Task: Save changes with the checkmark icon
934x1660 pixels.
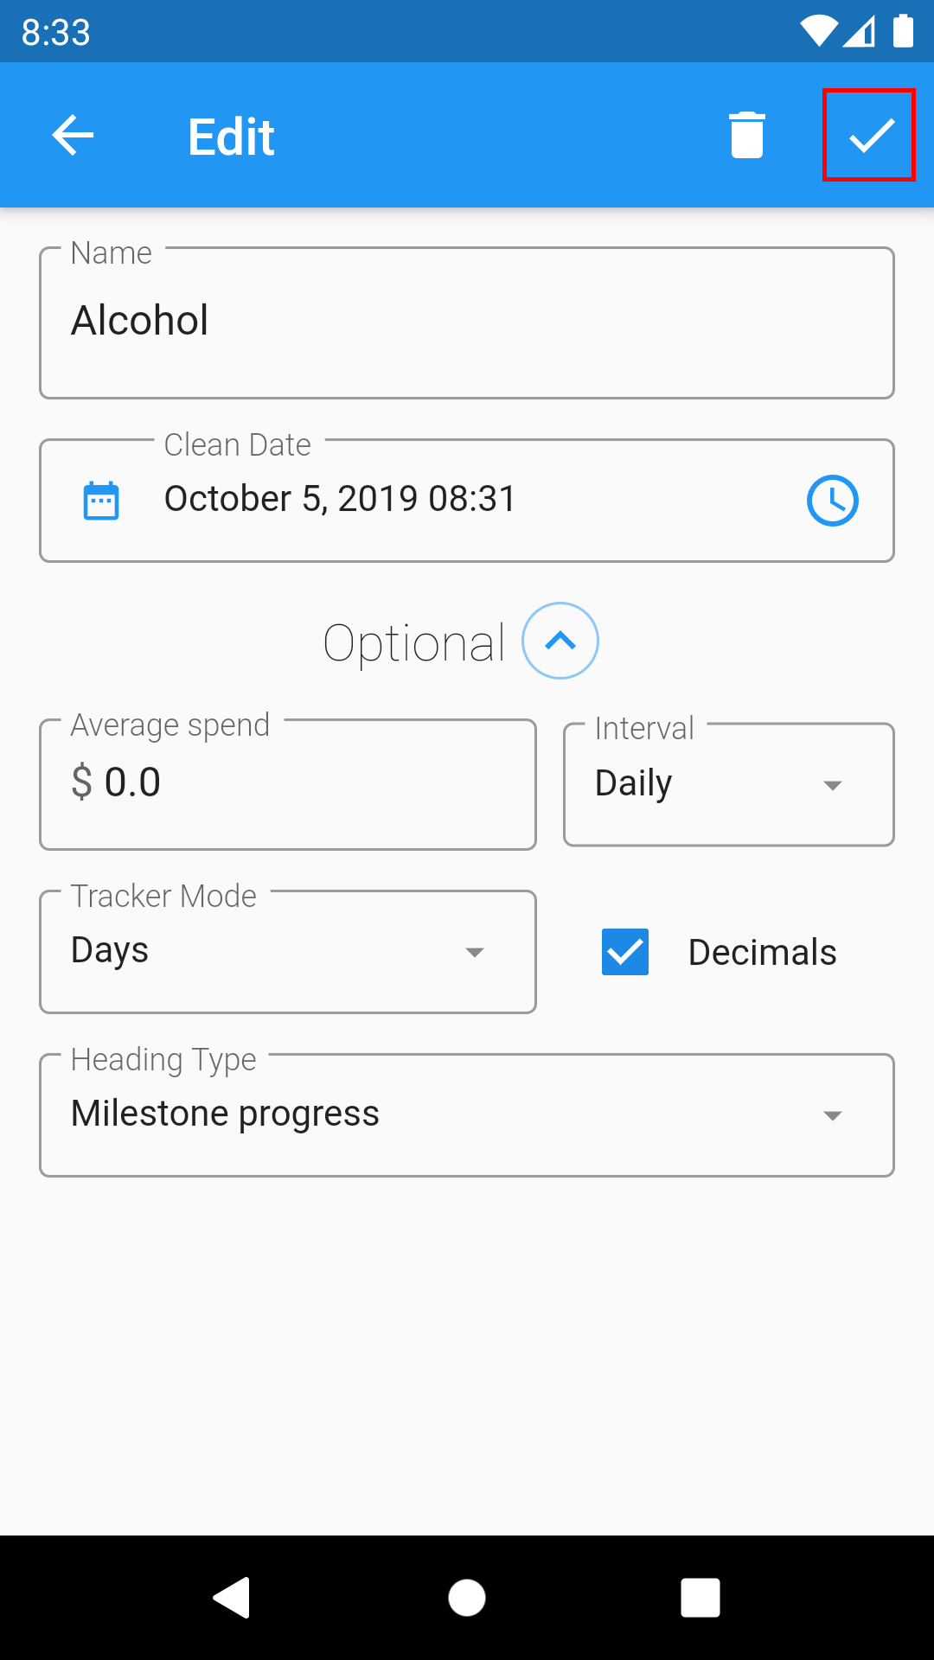Action: click(x=869, y=136)
